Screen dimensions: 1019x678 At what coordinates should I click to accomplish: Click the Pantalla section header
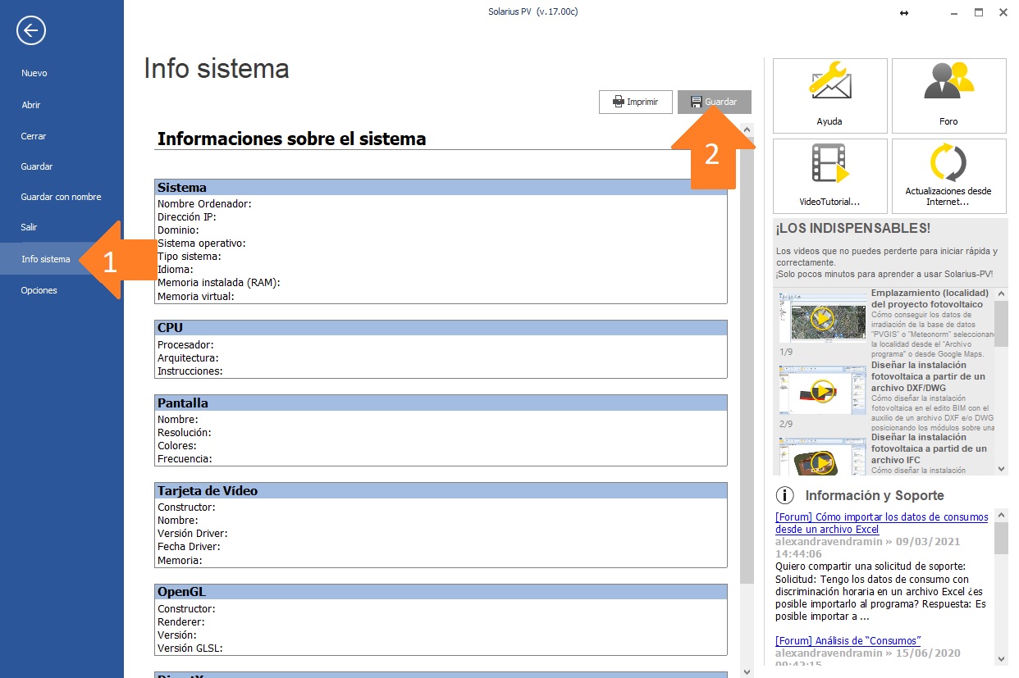pos(441,403)
